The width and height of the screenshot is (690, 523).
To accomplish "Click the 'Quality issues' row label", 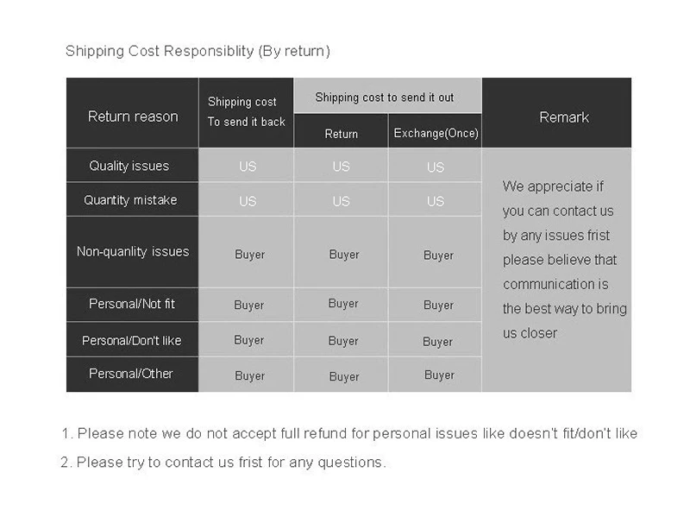I will coord(133,165).
